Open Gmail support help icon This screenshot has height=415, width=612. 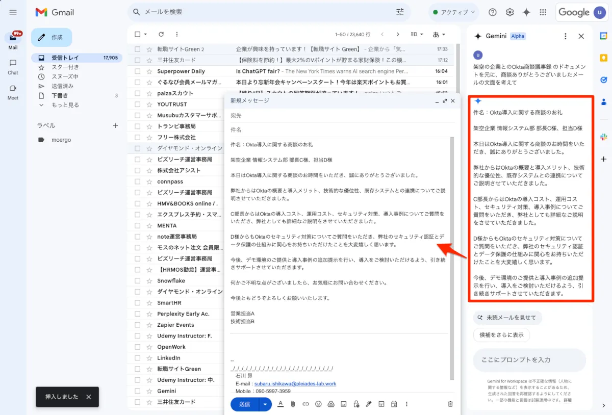[493, 12]
